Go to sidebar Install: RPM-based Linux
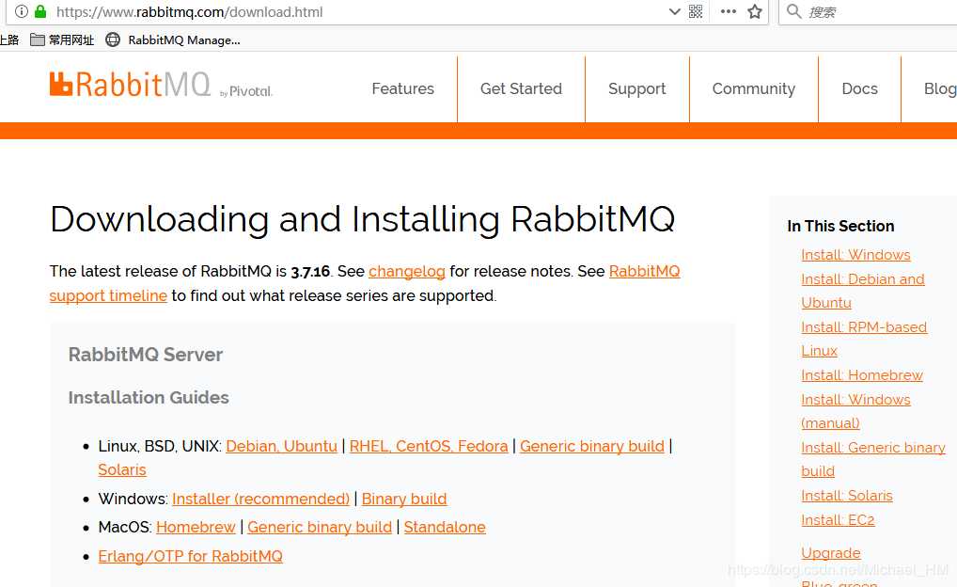 [x=864, y=339]
